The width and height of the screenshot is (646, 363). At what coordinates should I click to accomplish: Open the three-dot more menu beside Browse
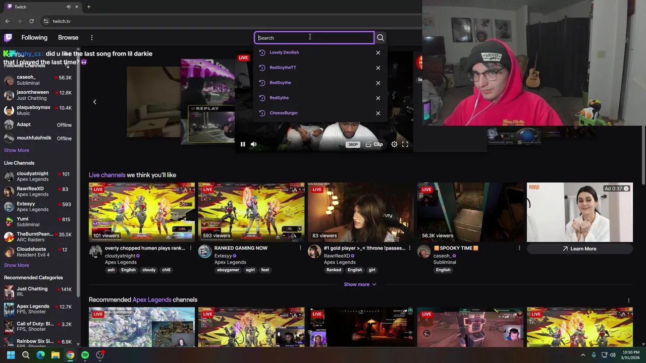pyautogui.click(x=91, y=37)
